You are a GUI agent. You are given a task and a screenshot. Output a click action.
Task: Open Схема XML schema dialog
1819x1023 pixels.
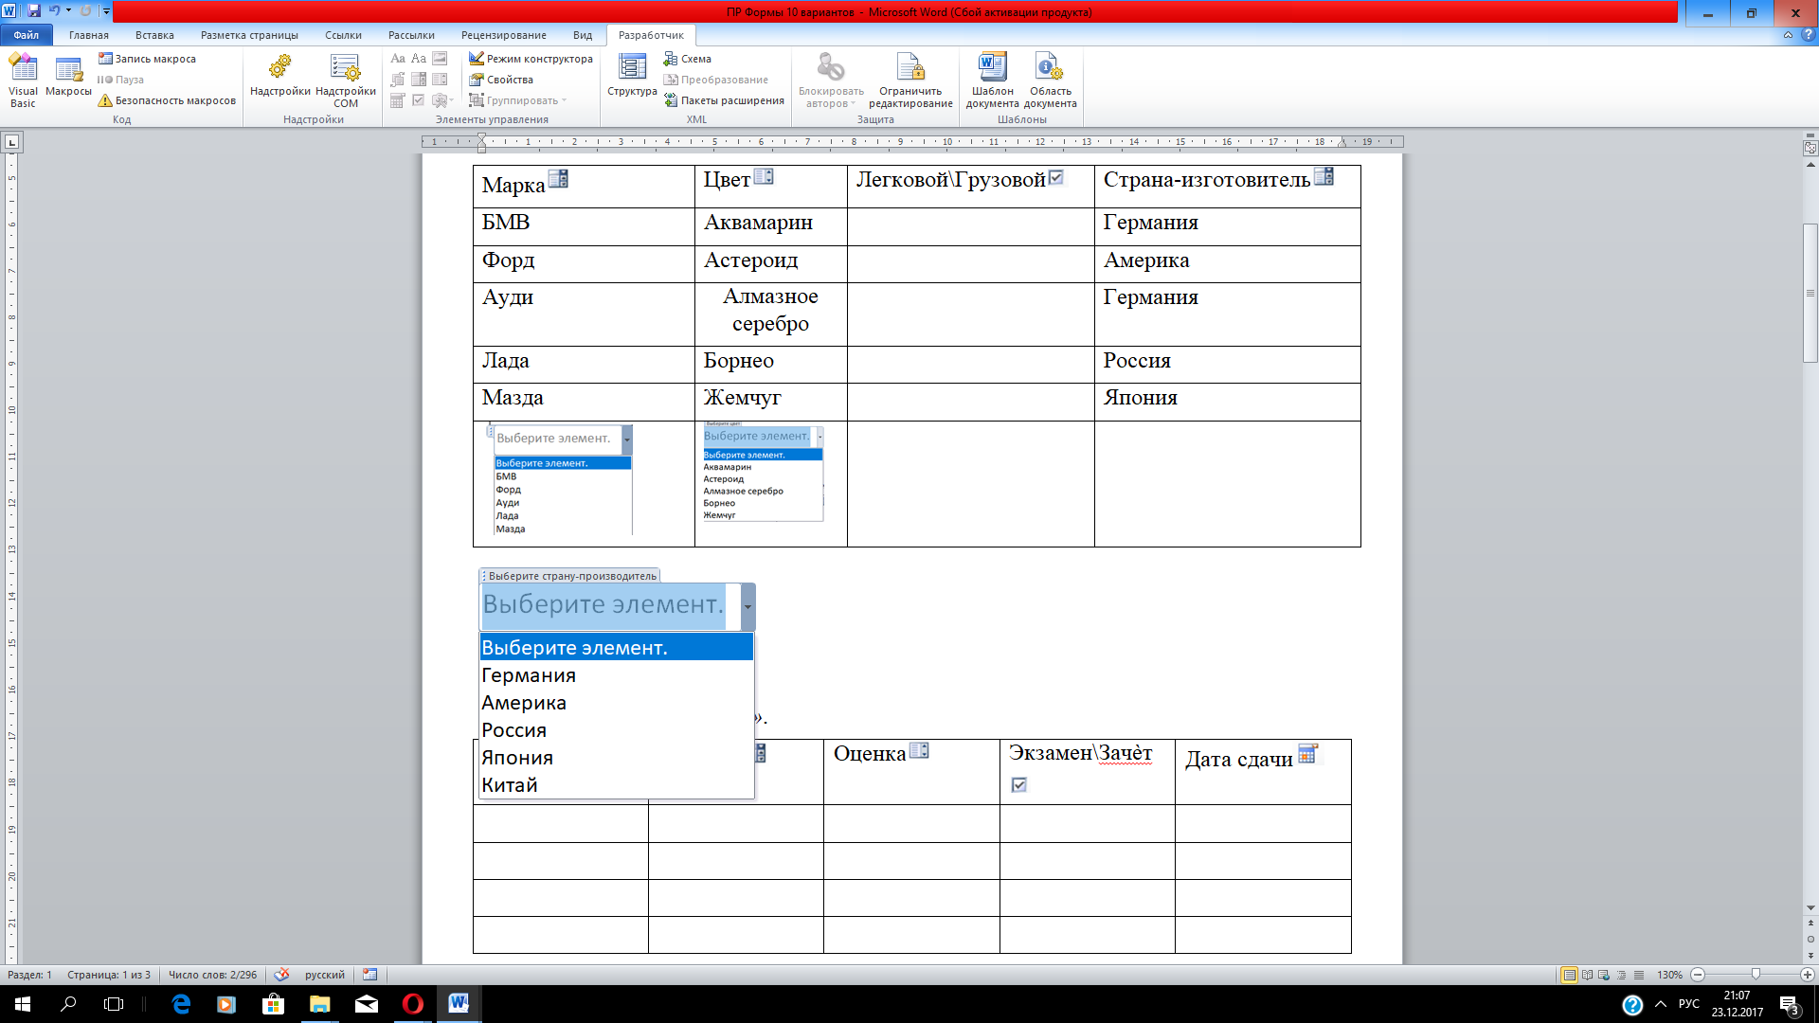coord(688,59)
